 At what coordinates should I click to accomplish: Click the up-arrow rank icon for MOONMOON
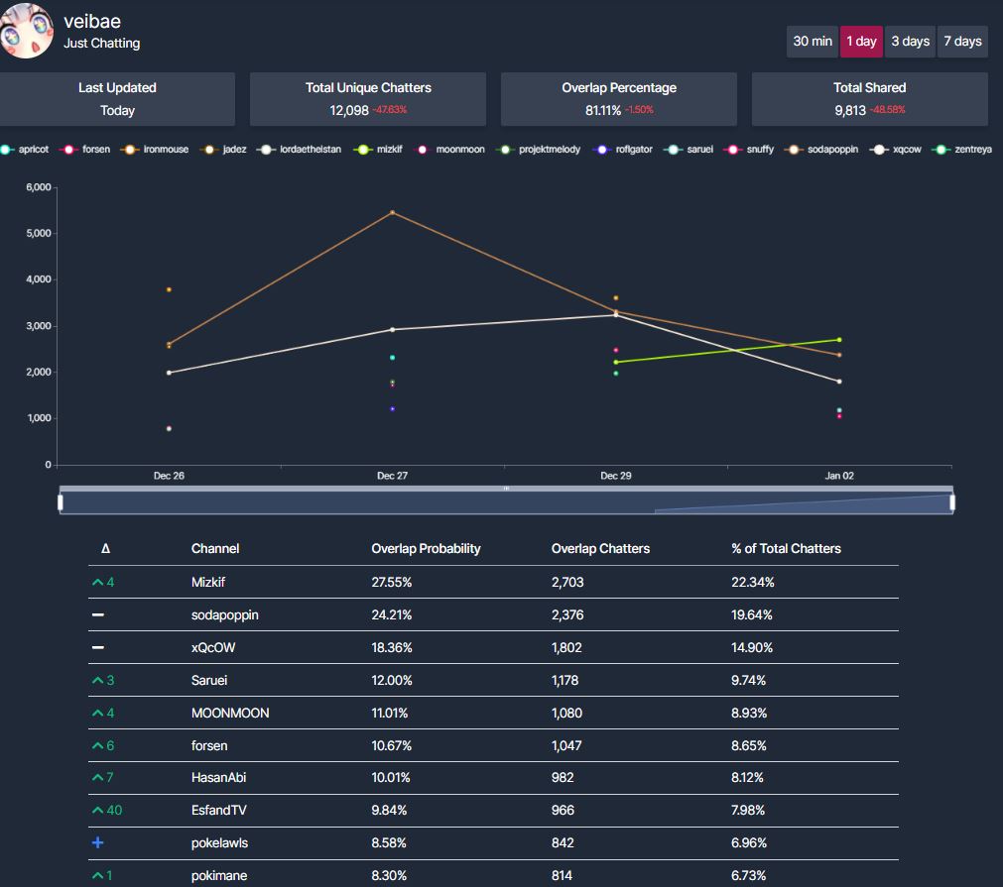(98, 713)
